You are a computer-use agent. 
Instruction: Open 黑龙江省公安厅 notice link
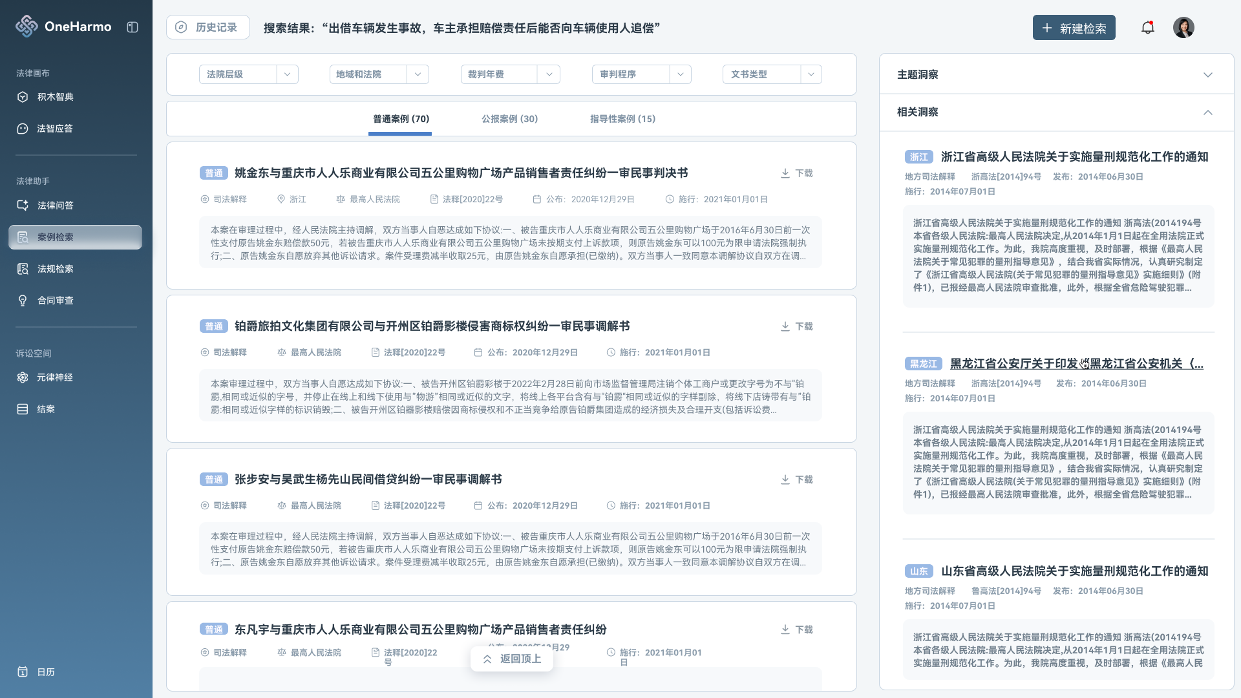(x=1076, y=364)
